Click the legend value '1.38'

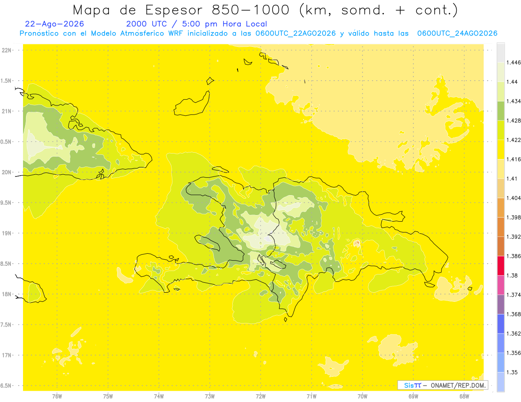[512, 275]
